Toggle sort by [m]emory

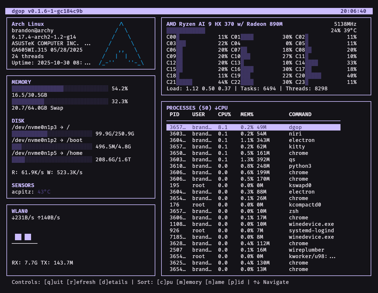point(189,282)
